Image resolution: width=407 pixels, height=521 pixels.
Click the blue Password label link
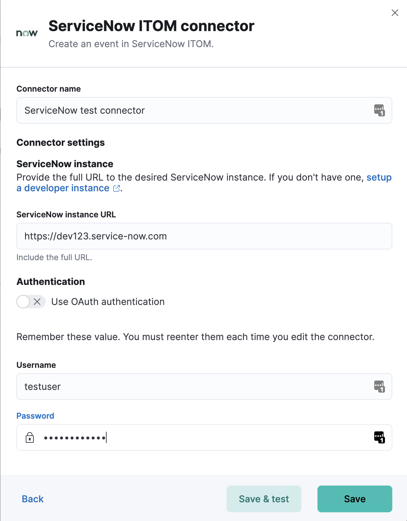click(x=35, y=416)
